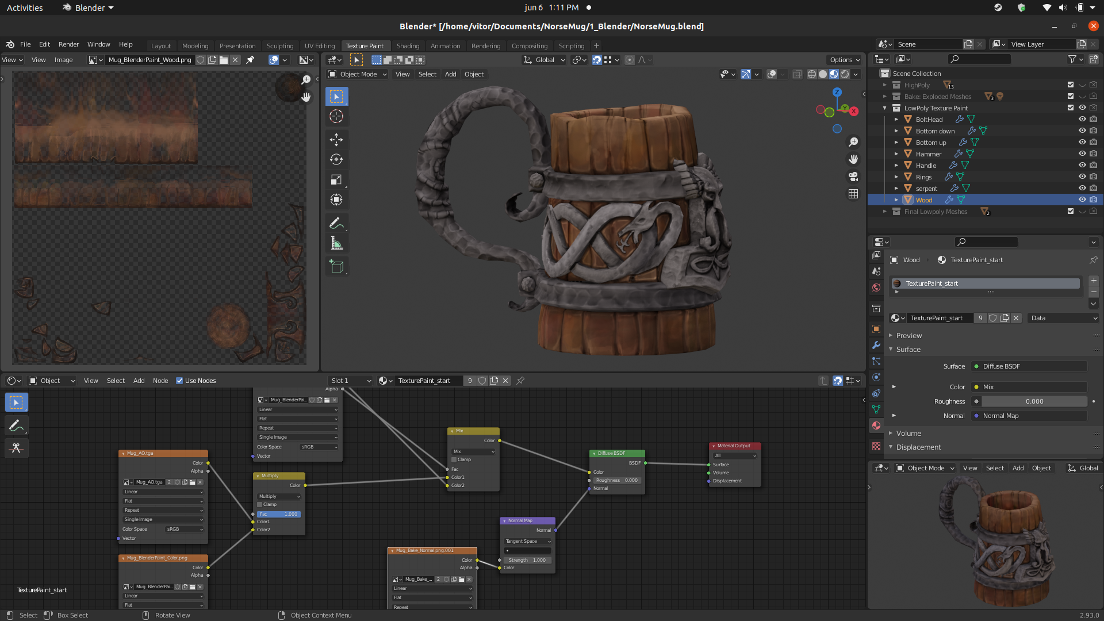Select the Move tool in viewport toolbar
The width and height of the screenshot is (1104, 621).
336,140
